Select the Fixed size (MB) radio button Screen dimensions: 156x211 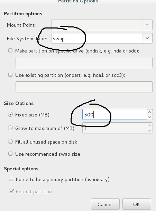click(10, 114)
